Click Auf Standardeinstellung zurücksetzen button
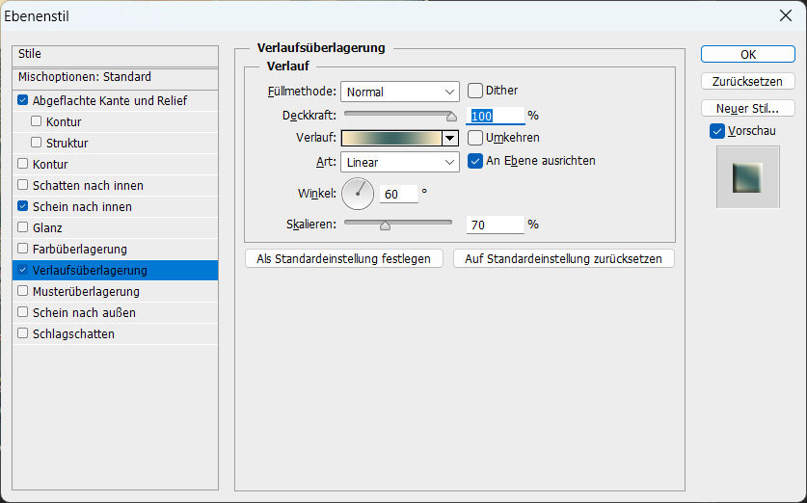The height and width of the screenshot is (503, 807). tap(564, 258)
